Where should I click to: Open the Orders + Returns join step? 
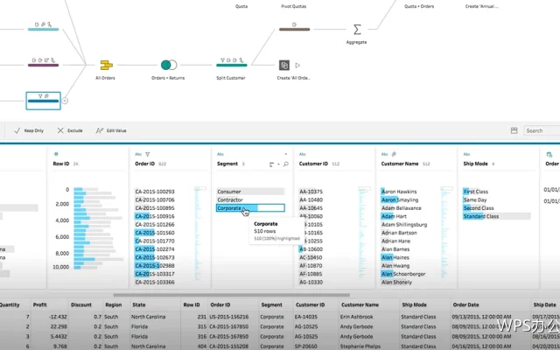(x=169, y=65)
